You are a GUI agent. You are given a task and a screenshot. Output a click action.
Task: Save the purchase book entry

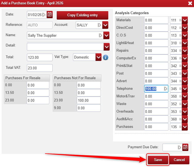coord(158,160)
